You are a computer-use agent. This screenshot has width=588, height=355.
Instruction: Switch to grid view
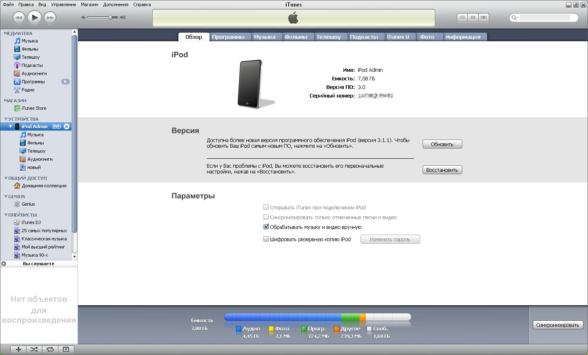point(473,18)
